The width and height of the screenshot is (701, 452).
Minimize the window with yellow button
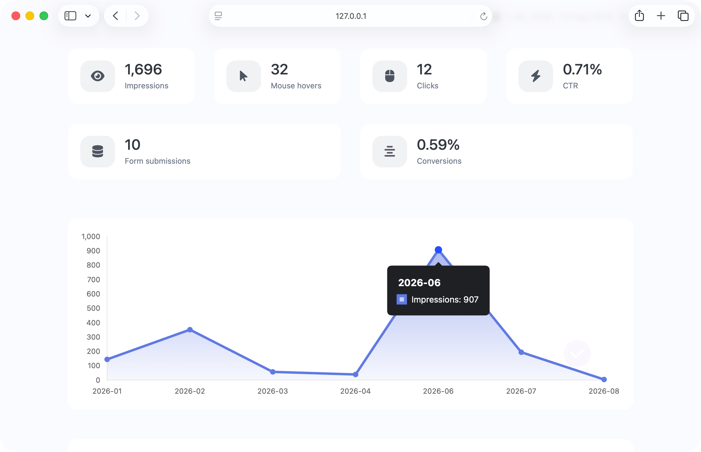[30, 16]
